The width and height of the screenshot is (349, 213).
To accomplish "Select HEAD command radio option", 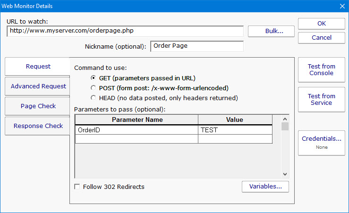I will (93, 98).
